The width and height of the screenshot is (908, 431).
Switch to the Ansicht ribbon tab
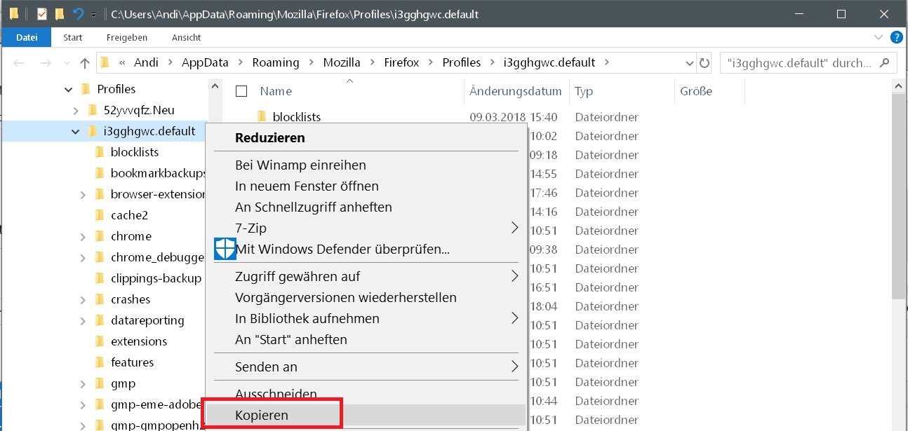click(186, 37)
